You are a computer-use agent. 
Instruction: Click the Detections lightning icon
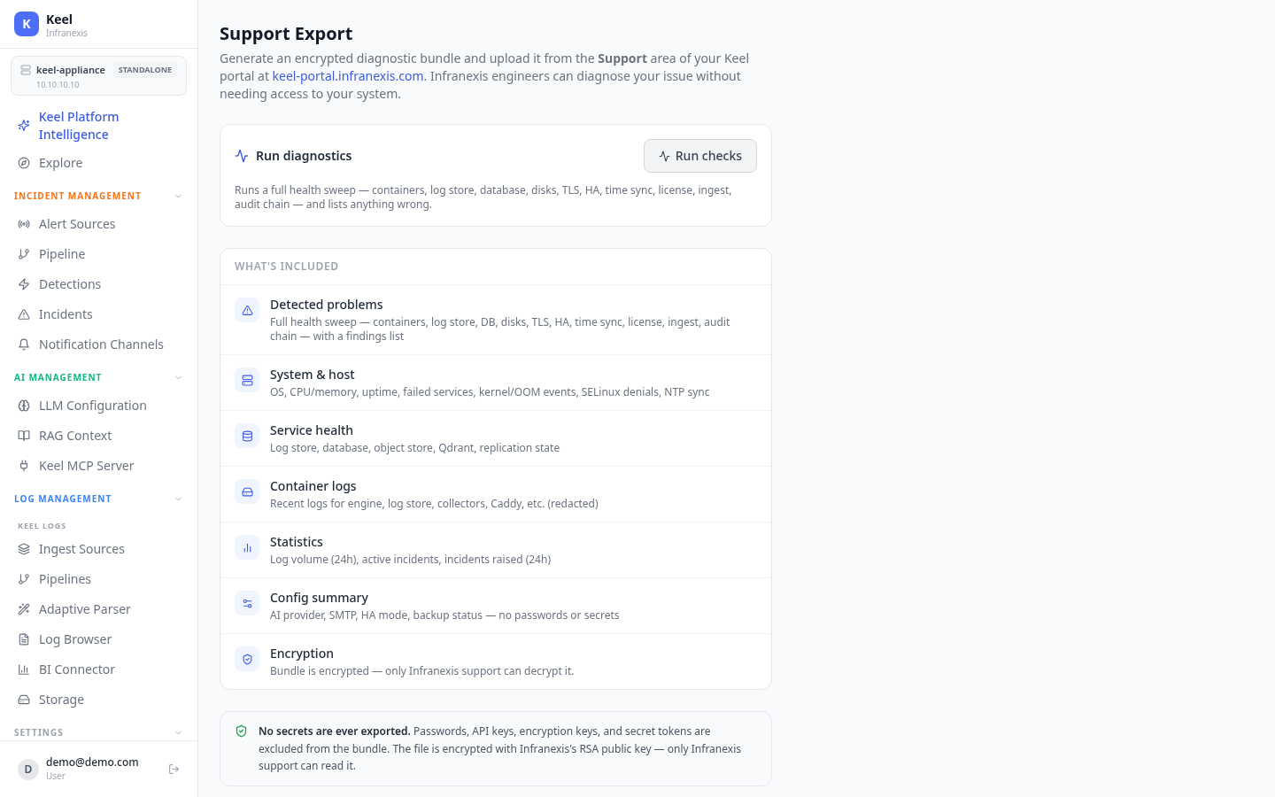click(24, 284)
